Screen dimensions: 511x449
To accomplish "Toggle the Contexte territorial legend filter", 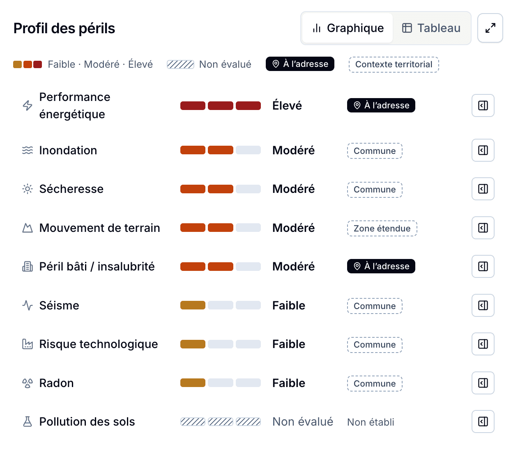I will (394, 64).
